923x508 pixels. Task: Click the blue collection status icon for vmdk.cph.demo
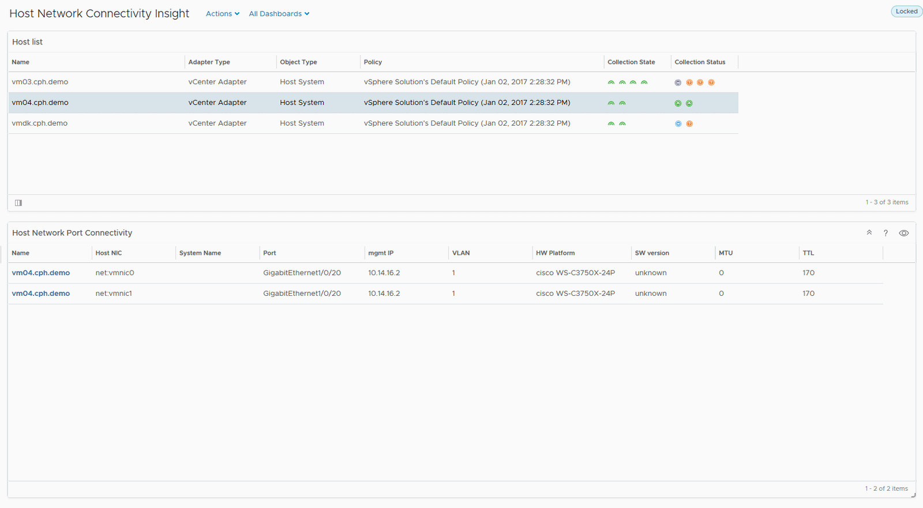[678, 124]
